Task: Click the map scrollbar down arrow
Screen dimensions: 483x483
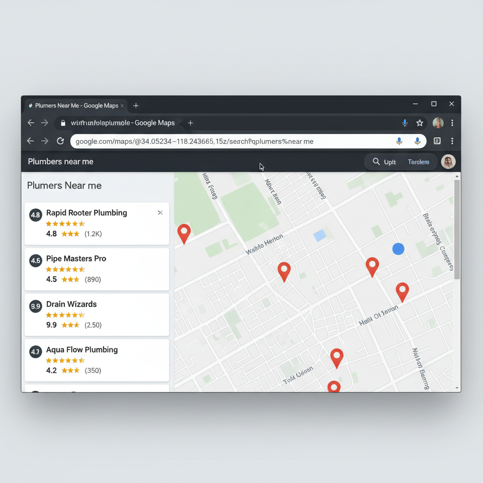Action: click(x=457, y=388)
